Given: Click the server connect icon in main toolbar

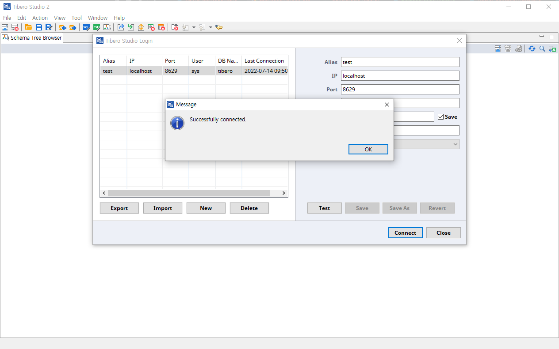Looking at the screenshot, I should click(x=5, y=27).
